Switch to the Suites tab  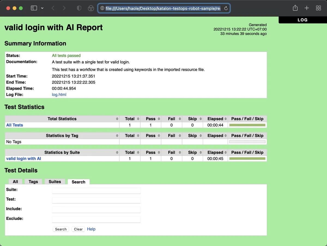(55, 182)
